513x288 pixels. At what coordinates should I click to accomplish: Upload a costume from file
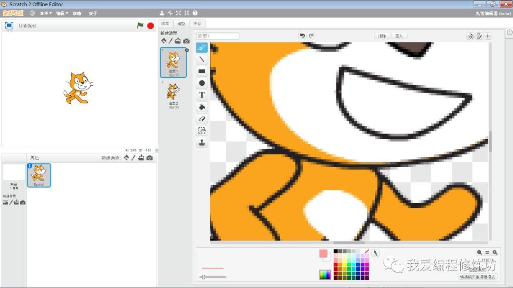(178, 41)
